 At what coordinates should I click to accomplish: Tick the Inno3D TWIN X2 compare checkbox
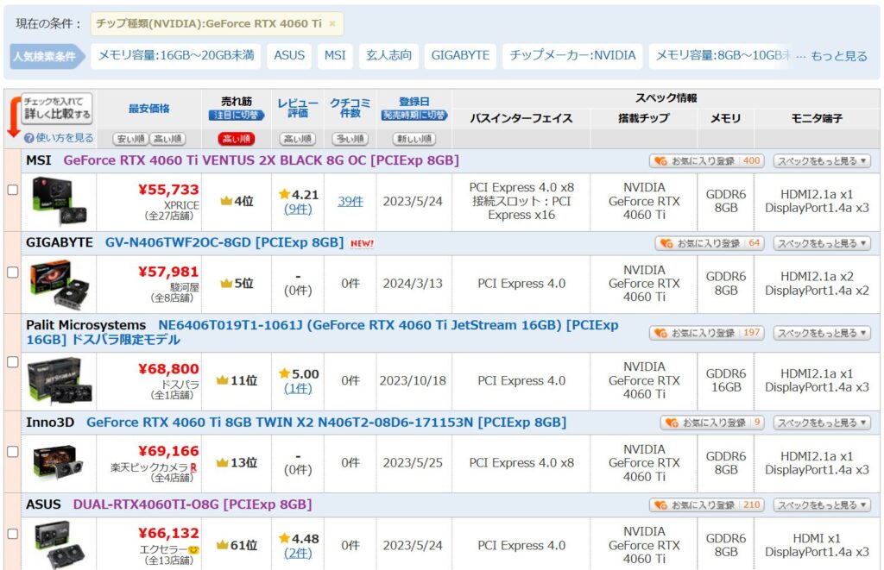click(12, 452)
